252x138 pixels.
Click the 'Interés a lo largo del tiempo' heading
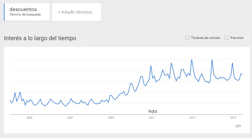pyautogui.click(x=40, y=38)
